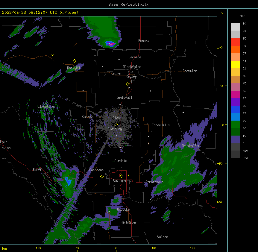Click the 50 tick on bottom axis
Screen dimensions: 258x252
(154, 248)
